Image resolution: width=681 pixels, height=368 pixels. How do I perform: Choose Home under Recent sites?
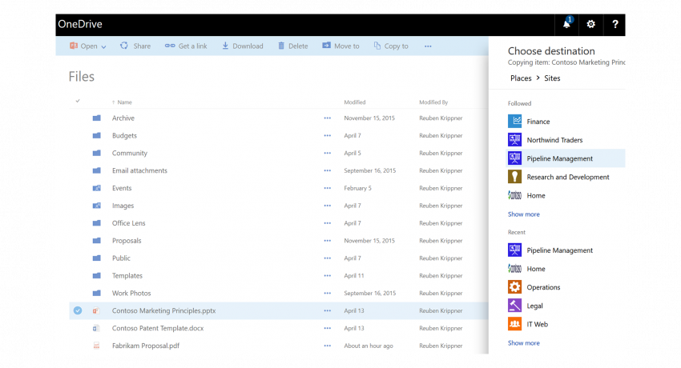535,269
